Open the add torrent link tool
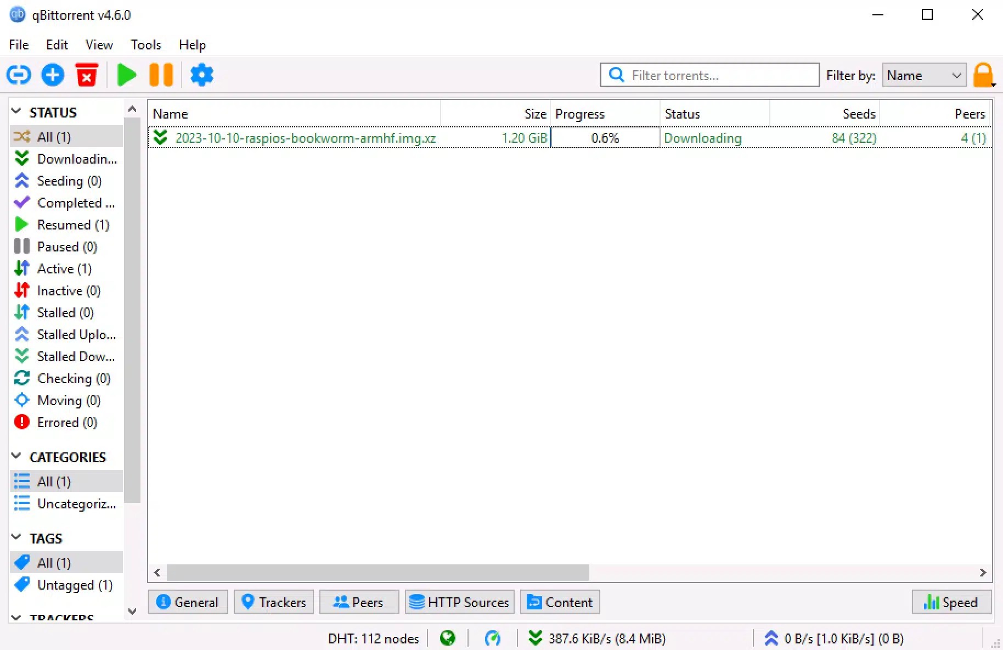 pos(19,75)
